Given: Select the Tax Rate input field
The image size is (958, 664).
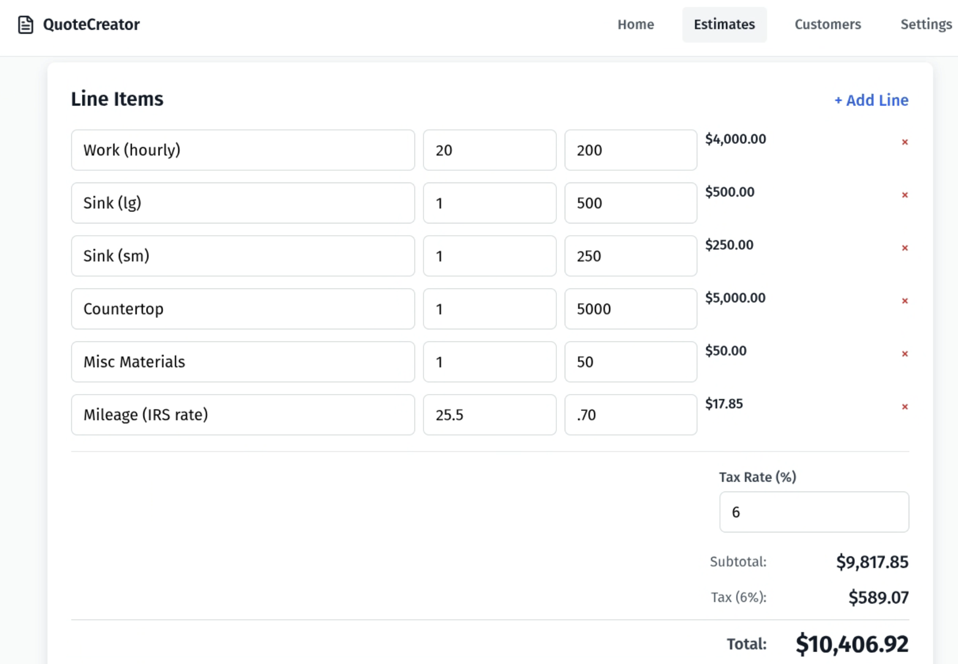Looking at the screenshot, I should coord(813,512).
